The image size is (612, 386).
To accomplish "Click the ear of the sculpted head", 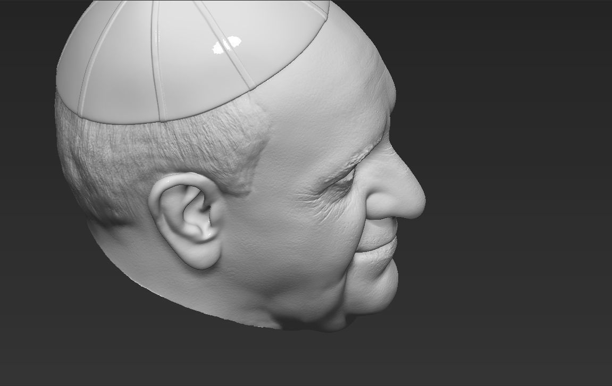I will pos(187,221).
